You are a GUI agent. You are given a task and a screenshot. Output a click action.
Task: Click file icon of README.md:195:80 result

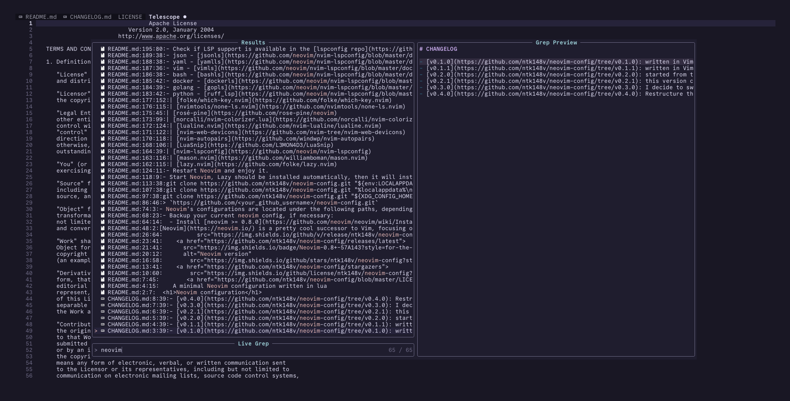coord(103,49)
